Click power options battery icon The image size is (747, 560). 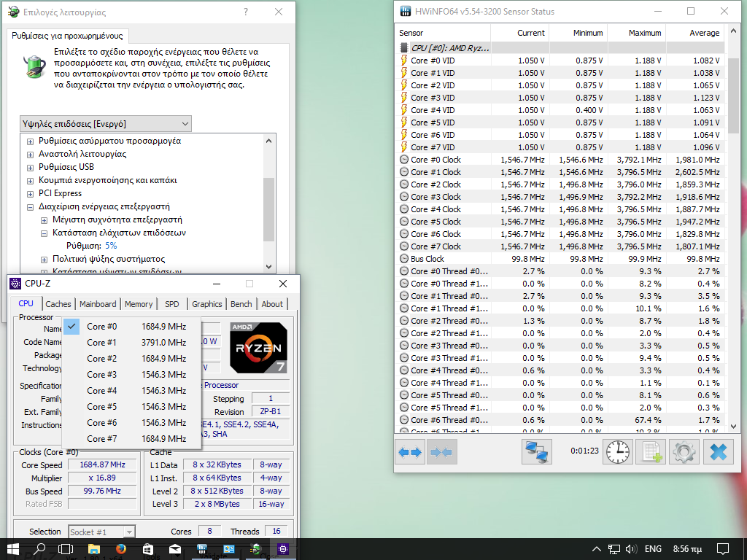tap(35, 66)
